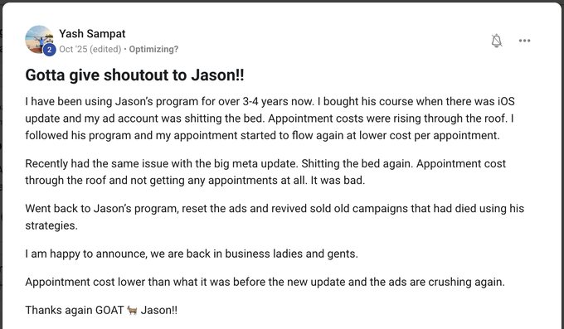The width and height of the screenshot is (564, 329).
Task: Open Yash Sampat's profile picture
Action: [x=39, y=39]
